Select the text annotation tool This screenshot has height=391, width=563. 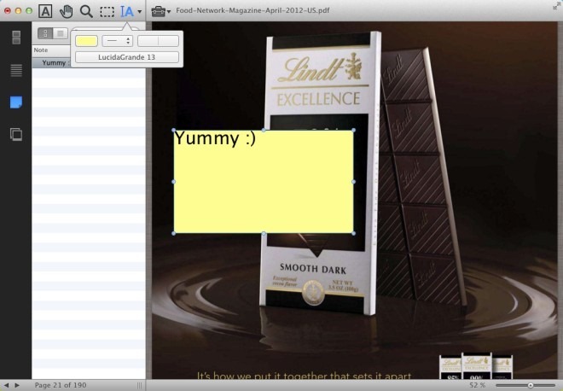click(127, 11)
